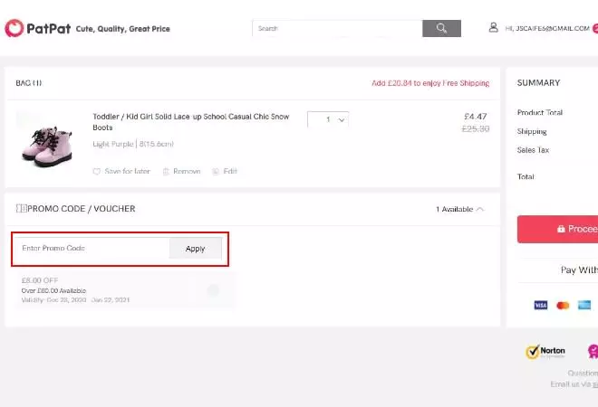Image resolution: width=598 pixels, height=407 pixels.
Task: Click the Norton secured badge
Action: click(x=545, y=352)
